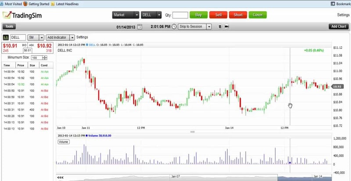Click the $10.92 ask price
The image size is (351, 181).
pyautogui.click(x=44, y=46)
